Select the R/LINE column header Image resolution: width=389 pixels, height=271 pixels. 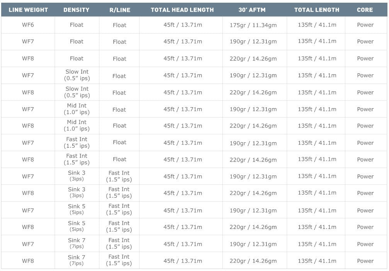click(120, 10)
